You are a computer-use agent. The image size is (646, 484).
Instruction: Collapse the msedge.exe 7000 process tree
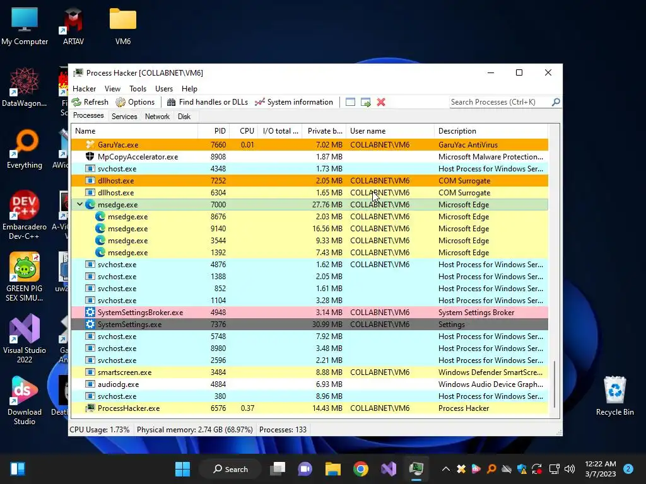pyautogui.click(x=79, y=204)
